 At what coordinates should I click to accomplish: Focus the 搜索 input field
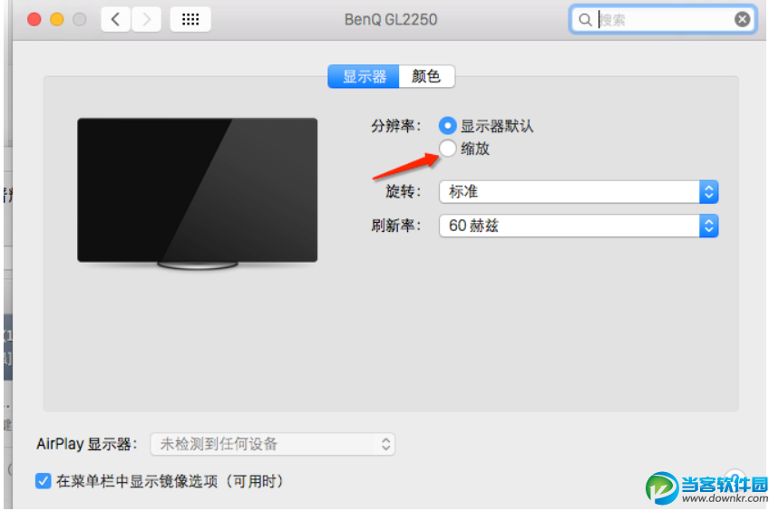pyautogui.click(x=662, y=20)
